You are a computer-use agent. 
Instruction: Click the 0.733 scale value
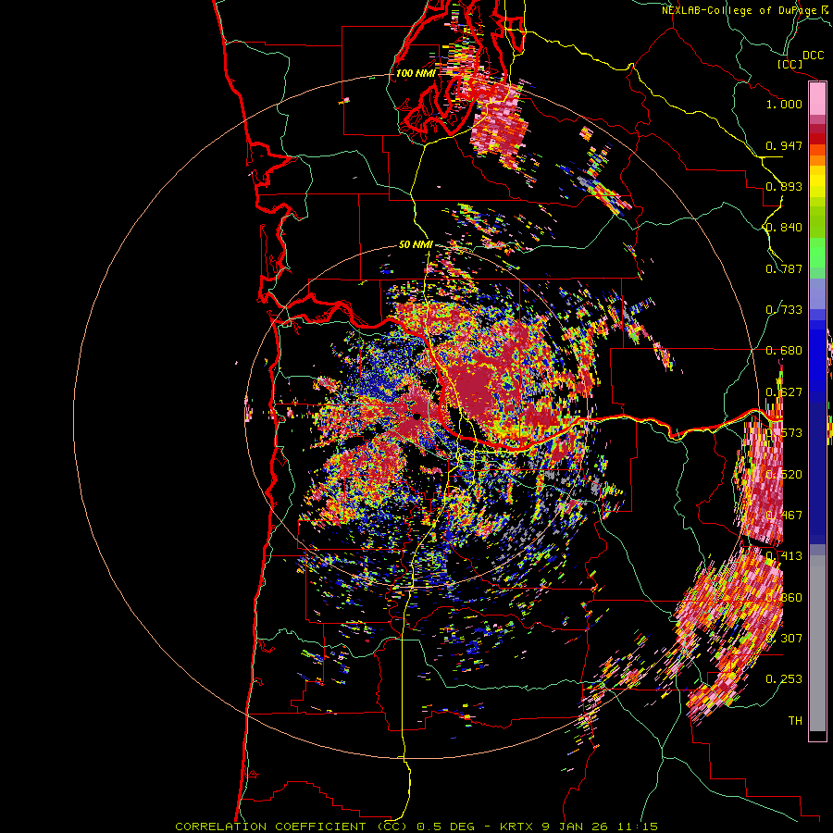click(784, 310)
